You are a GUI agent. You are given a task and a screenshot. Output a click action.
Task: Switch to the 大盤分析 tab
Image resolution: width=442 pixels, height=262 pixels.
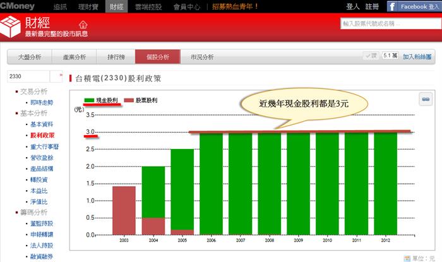coord(30,57)
